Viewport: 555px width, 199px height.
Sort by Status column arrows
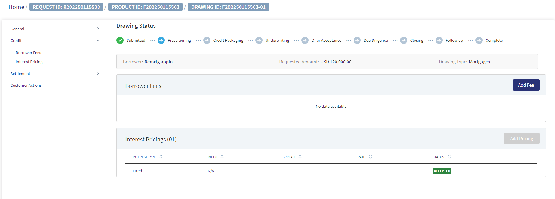pos(449,157)
